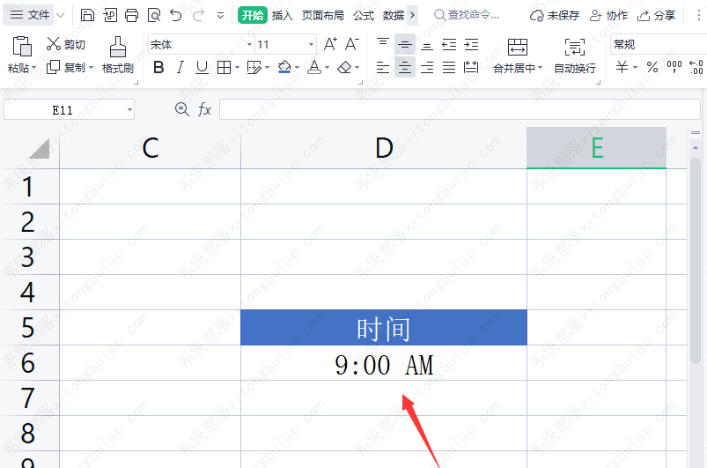Switch to the 开始 tab
The width and height of the screenshot is (707, 468).
(x=252, y=15)
